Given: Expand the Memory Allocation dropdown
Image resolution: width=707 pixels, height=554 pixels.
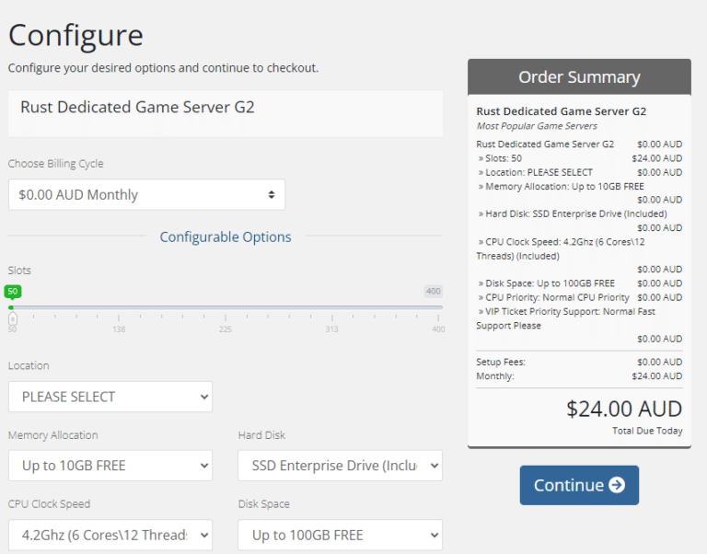Looking at the screenshot, I should pyautogui.click(x=110, y=466).
